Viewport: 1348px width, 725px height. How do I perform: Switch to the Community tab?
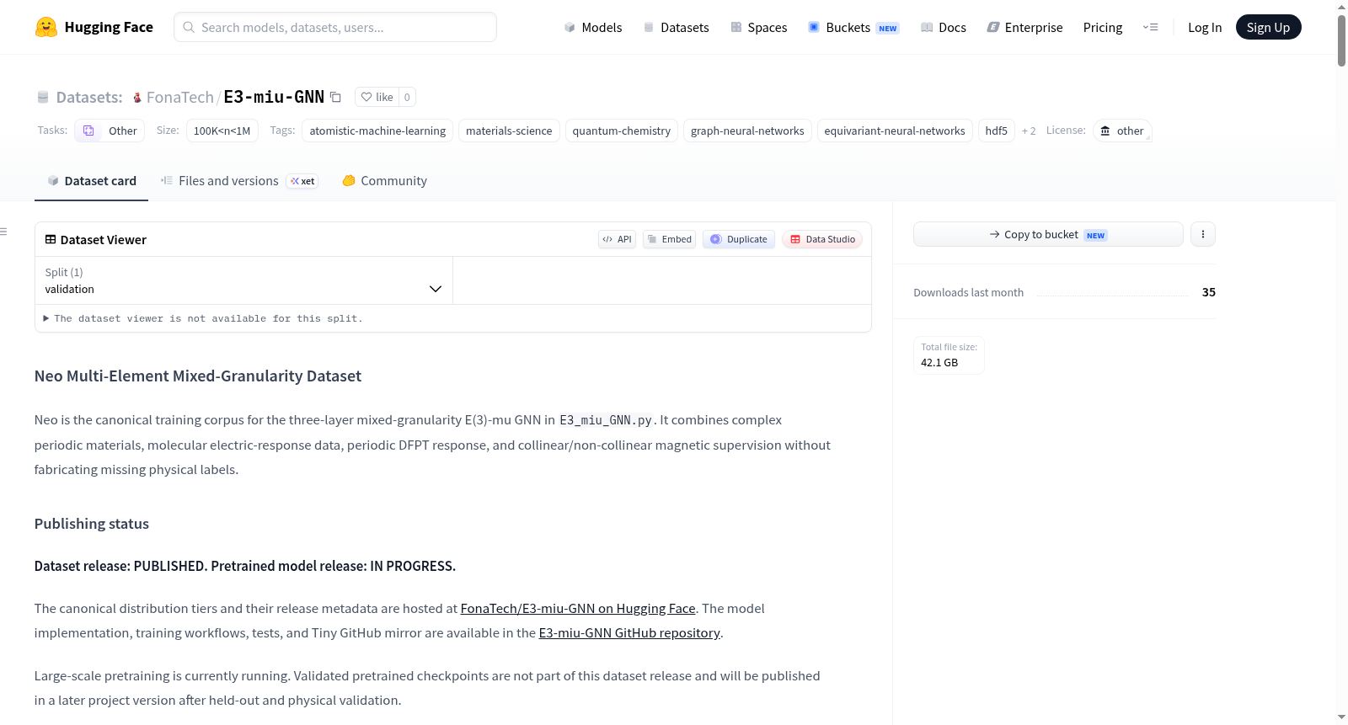(384, 180)
